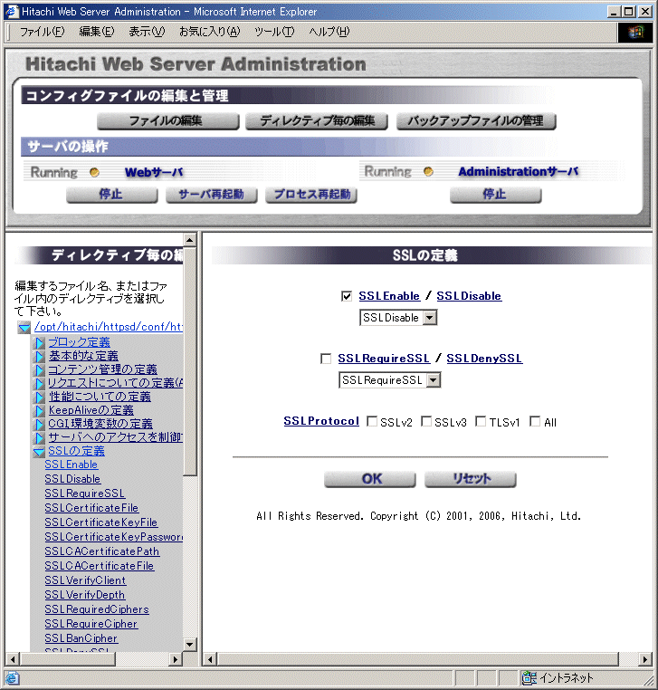This screenshot has height=690, width=658.
Task: Expand the 性能についての定義 tree arrow
Action: pos(40,398)
